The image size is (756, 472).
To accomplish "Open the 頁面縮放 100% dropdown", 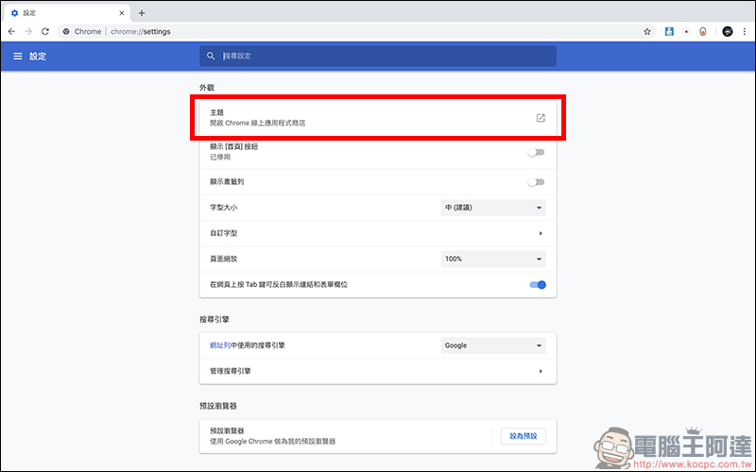I will pyautogui.click(x=493, y=259).
